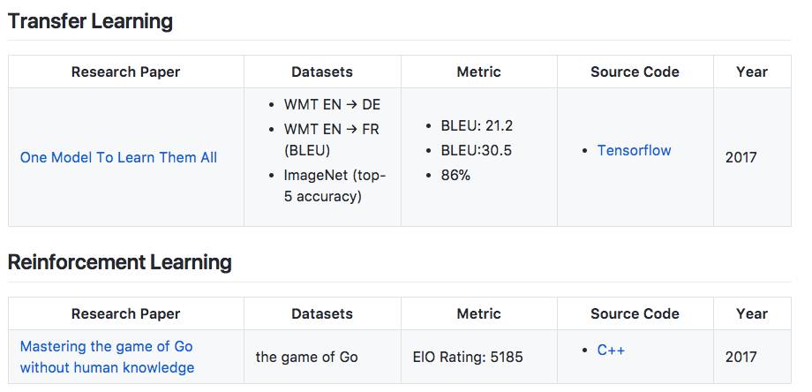This screenshot has height=392, width=812.
Task: Click the BLEU: 21.2 metric value
Action: [x=477, y=125]
